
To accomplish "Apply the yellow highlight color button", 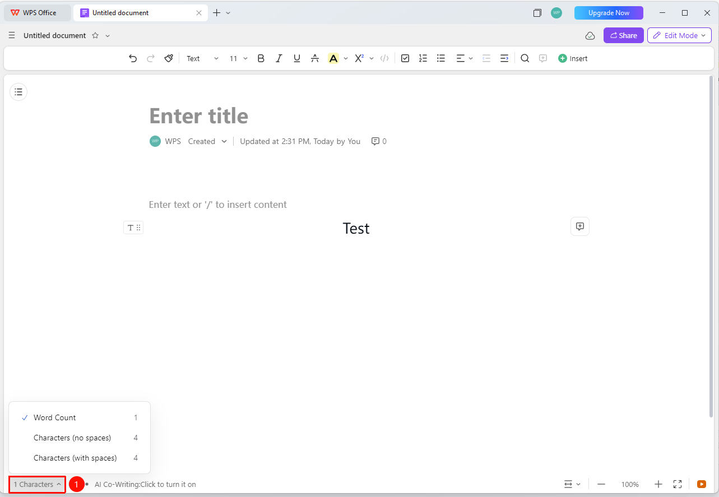I will [x=333, y=58].
